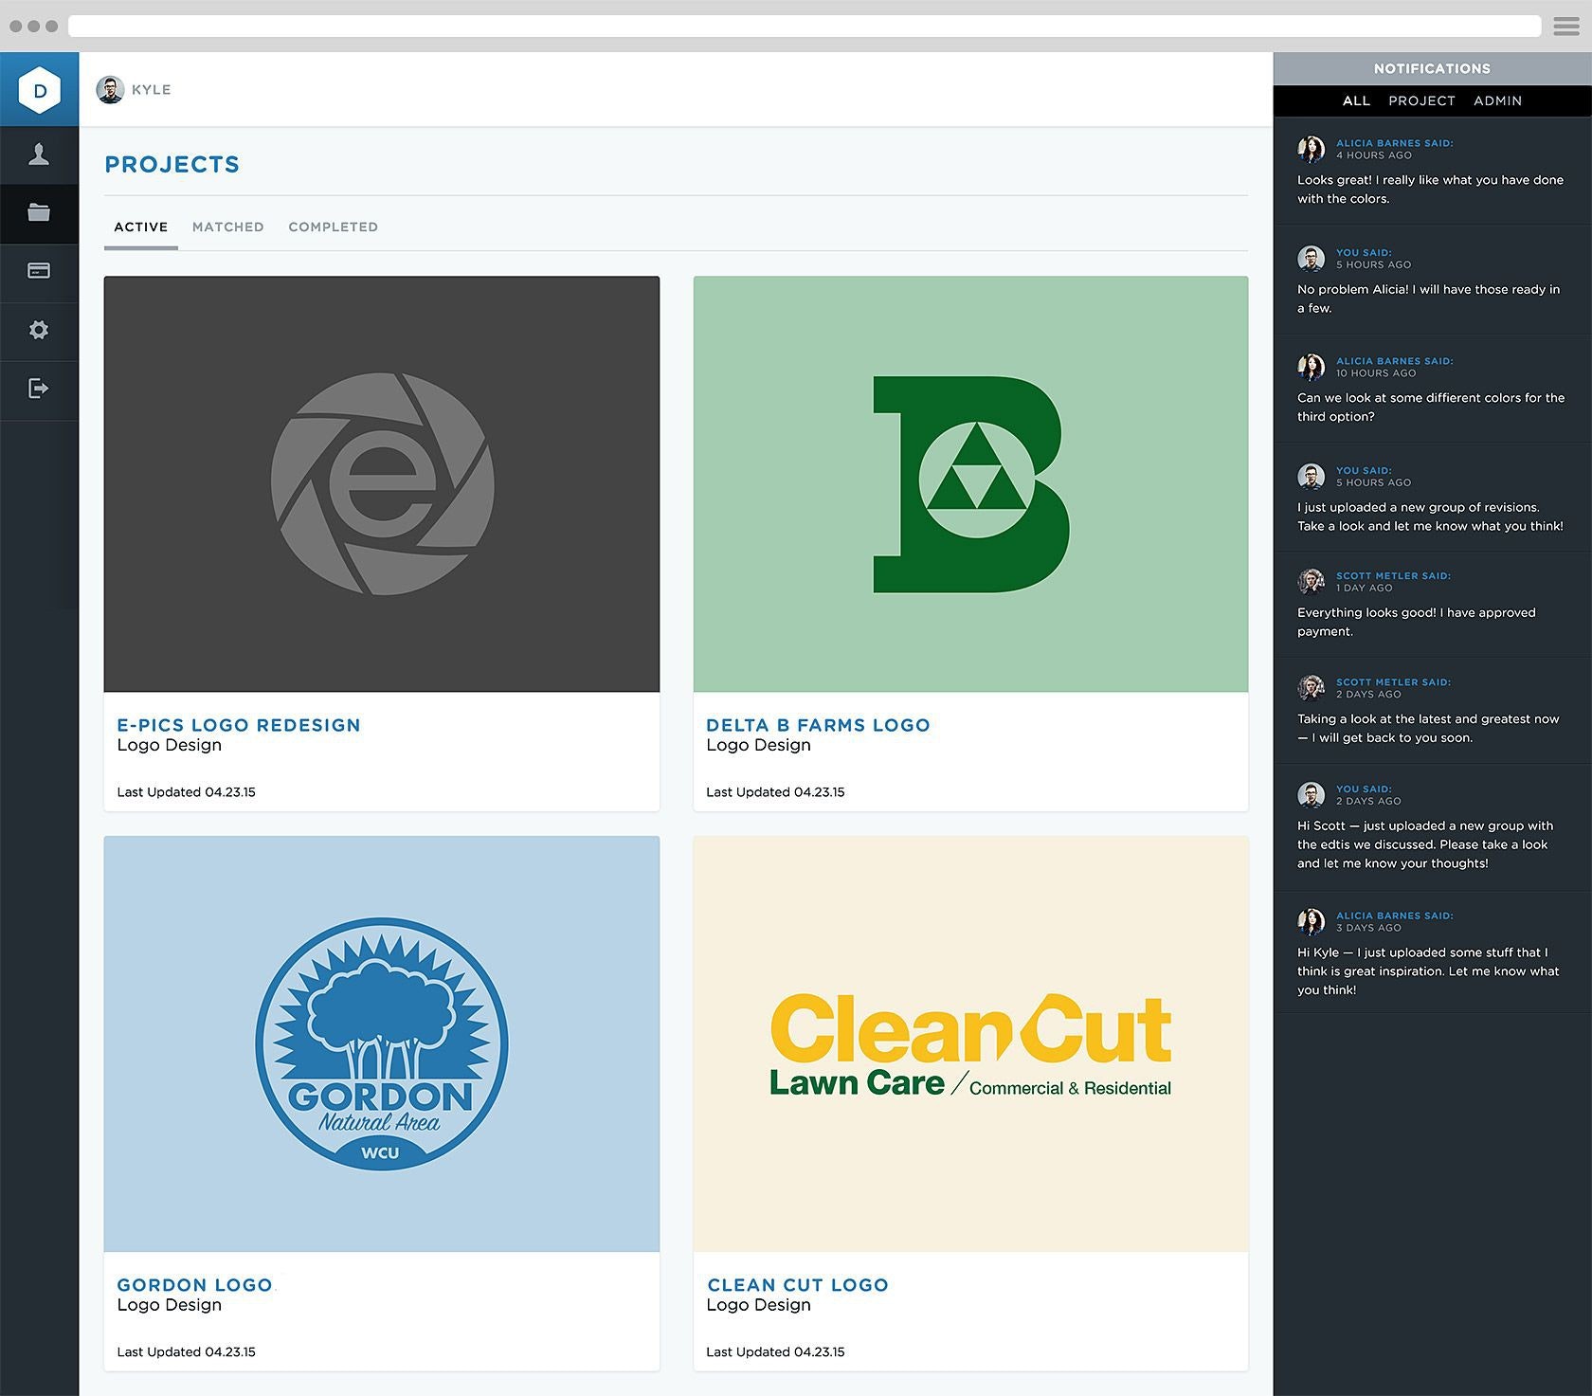Click Alicia's avatar on the 10 hours ago message
1592x1396 pixels.
pos(1312,367)
